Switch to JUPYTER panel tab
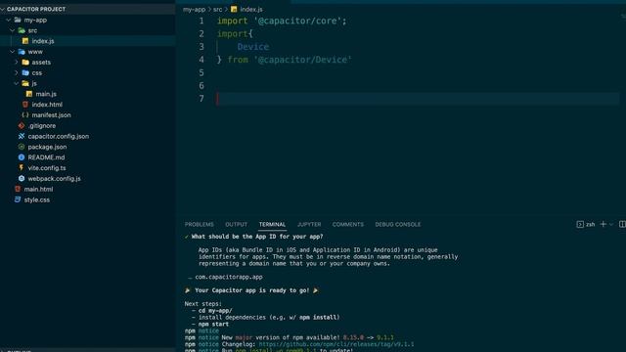This screenshot has width=626, height=352. tap(309, 224)
